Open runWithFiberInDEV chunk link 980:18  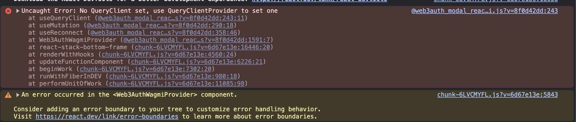coord(173,76)
